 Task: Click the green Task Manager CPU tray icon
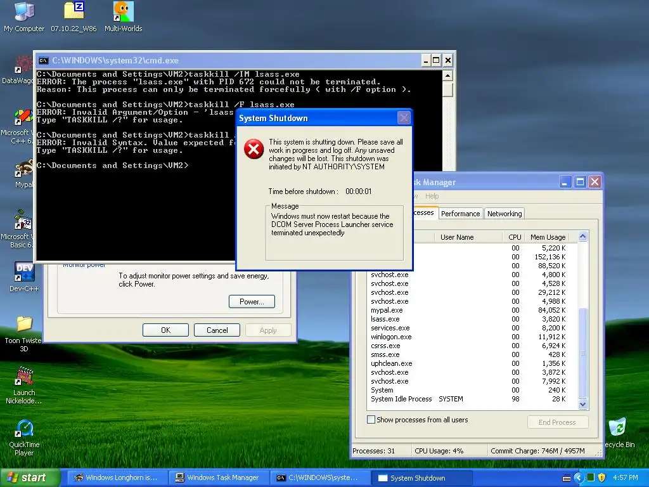click(x=591, y=477)
